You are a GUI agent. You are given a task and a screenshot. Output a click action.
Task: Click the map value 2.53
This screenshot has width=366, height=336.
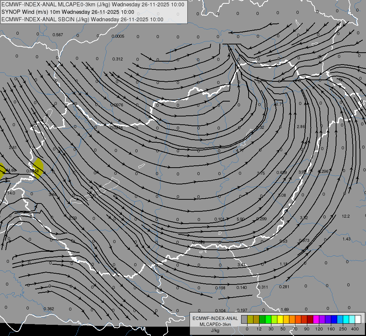[283, 241]
